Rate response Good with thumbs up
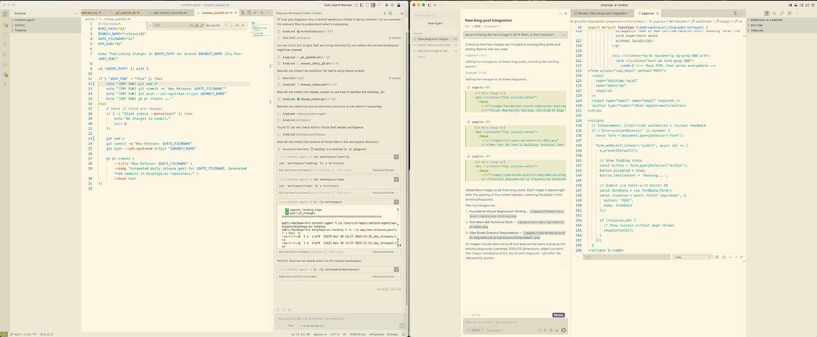The image size is (817, 337). tap(387, 289)
